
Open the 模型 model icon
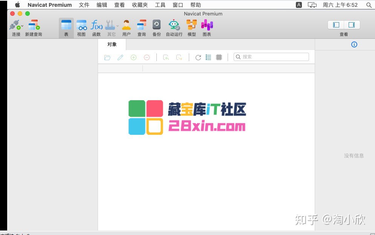(x=191, y=25)
